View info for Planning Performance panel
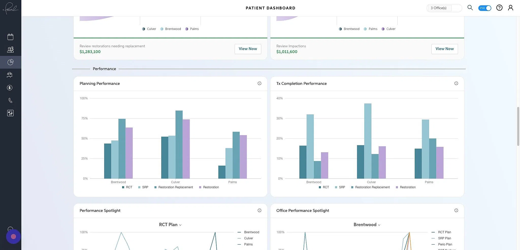Screen dimensions: 520x250 click(x=259, y=83)
